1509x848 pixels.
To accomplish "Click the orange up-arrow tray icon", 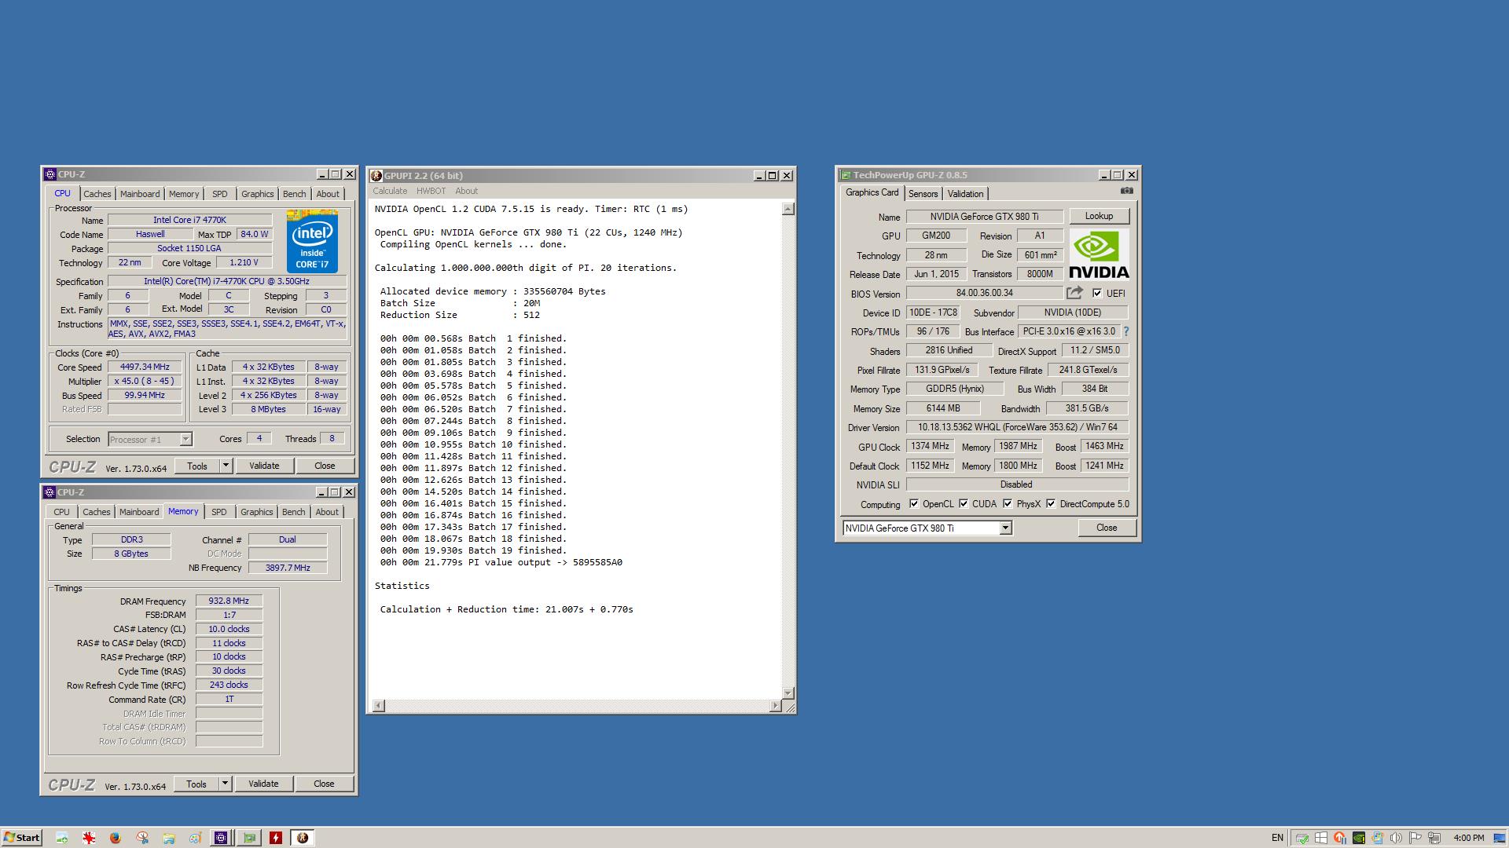I will point(1340,838).
